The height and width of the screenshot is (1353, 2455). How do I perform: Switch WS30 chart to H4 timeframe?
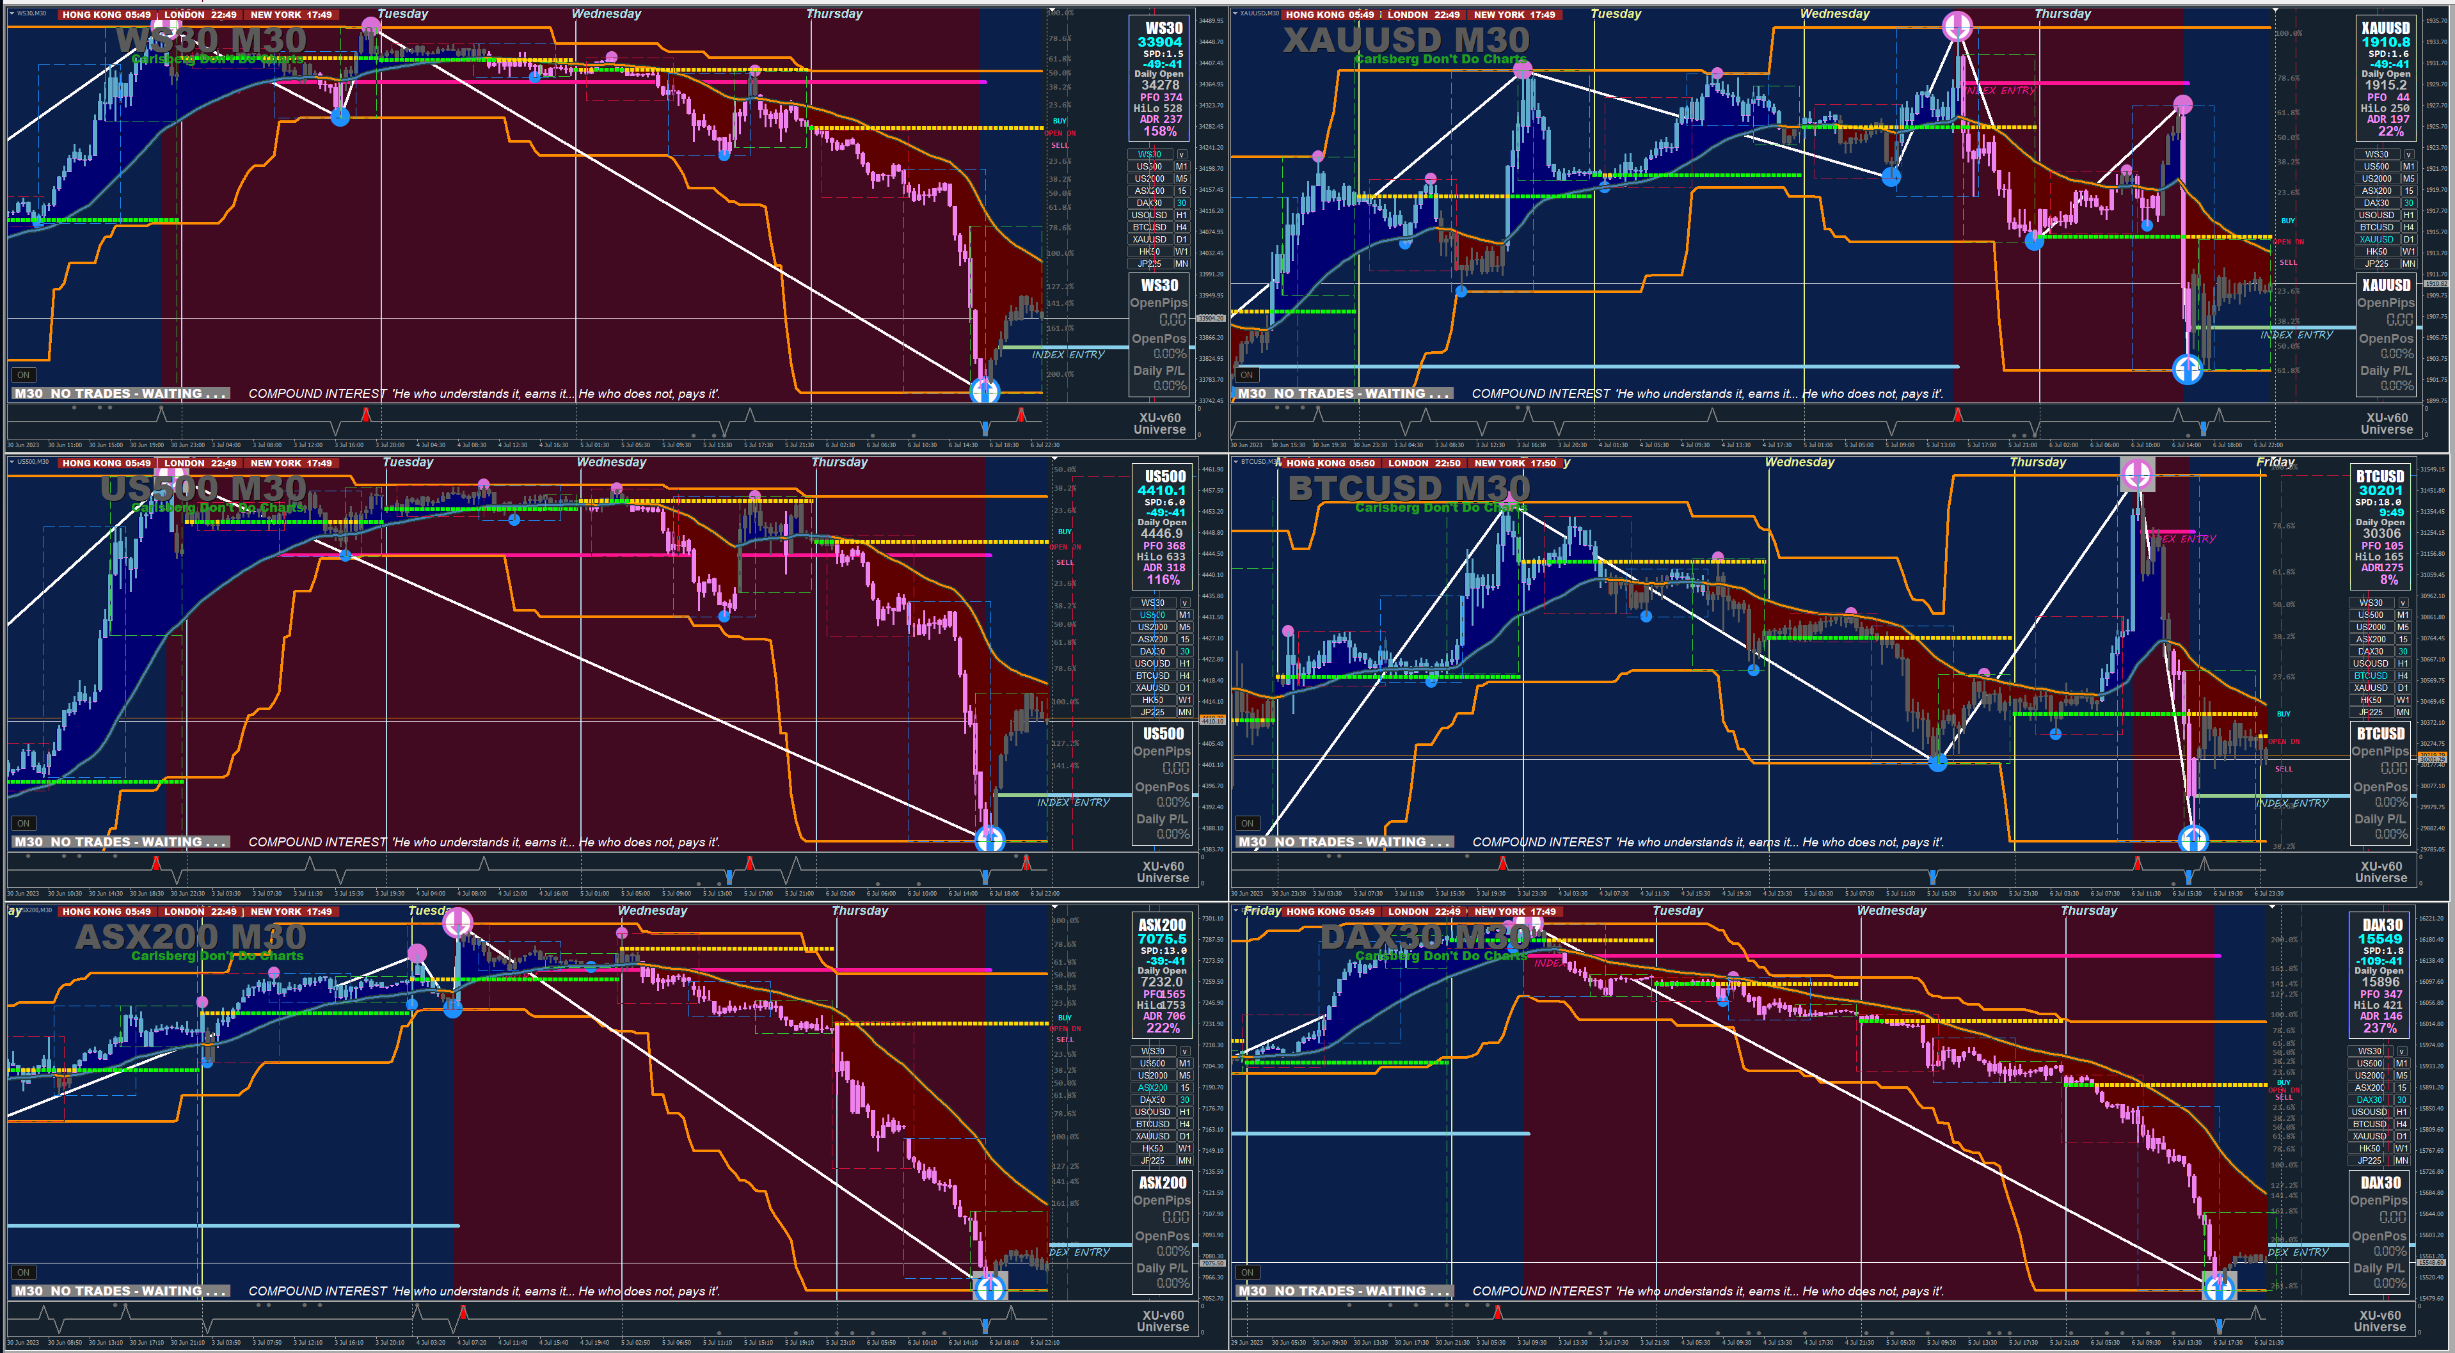1182,228
